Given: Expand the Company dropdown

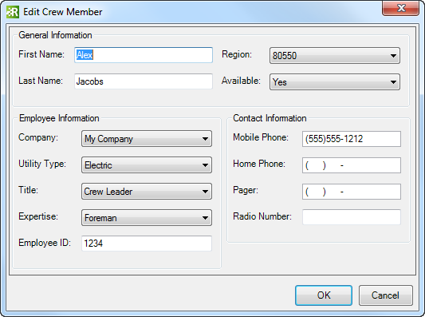Looking at the screenshot, I should coord(147,139).
